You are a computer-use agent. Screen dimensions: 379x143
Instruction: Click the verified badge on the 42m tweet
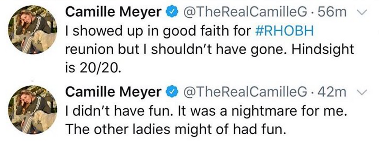(172, 92)
